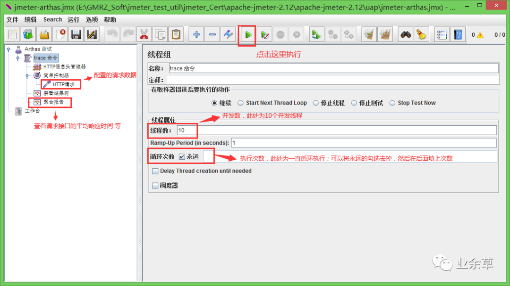Start the test with green play button

(248, 34)
